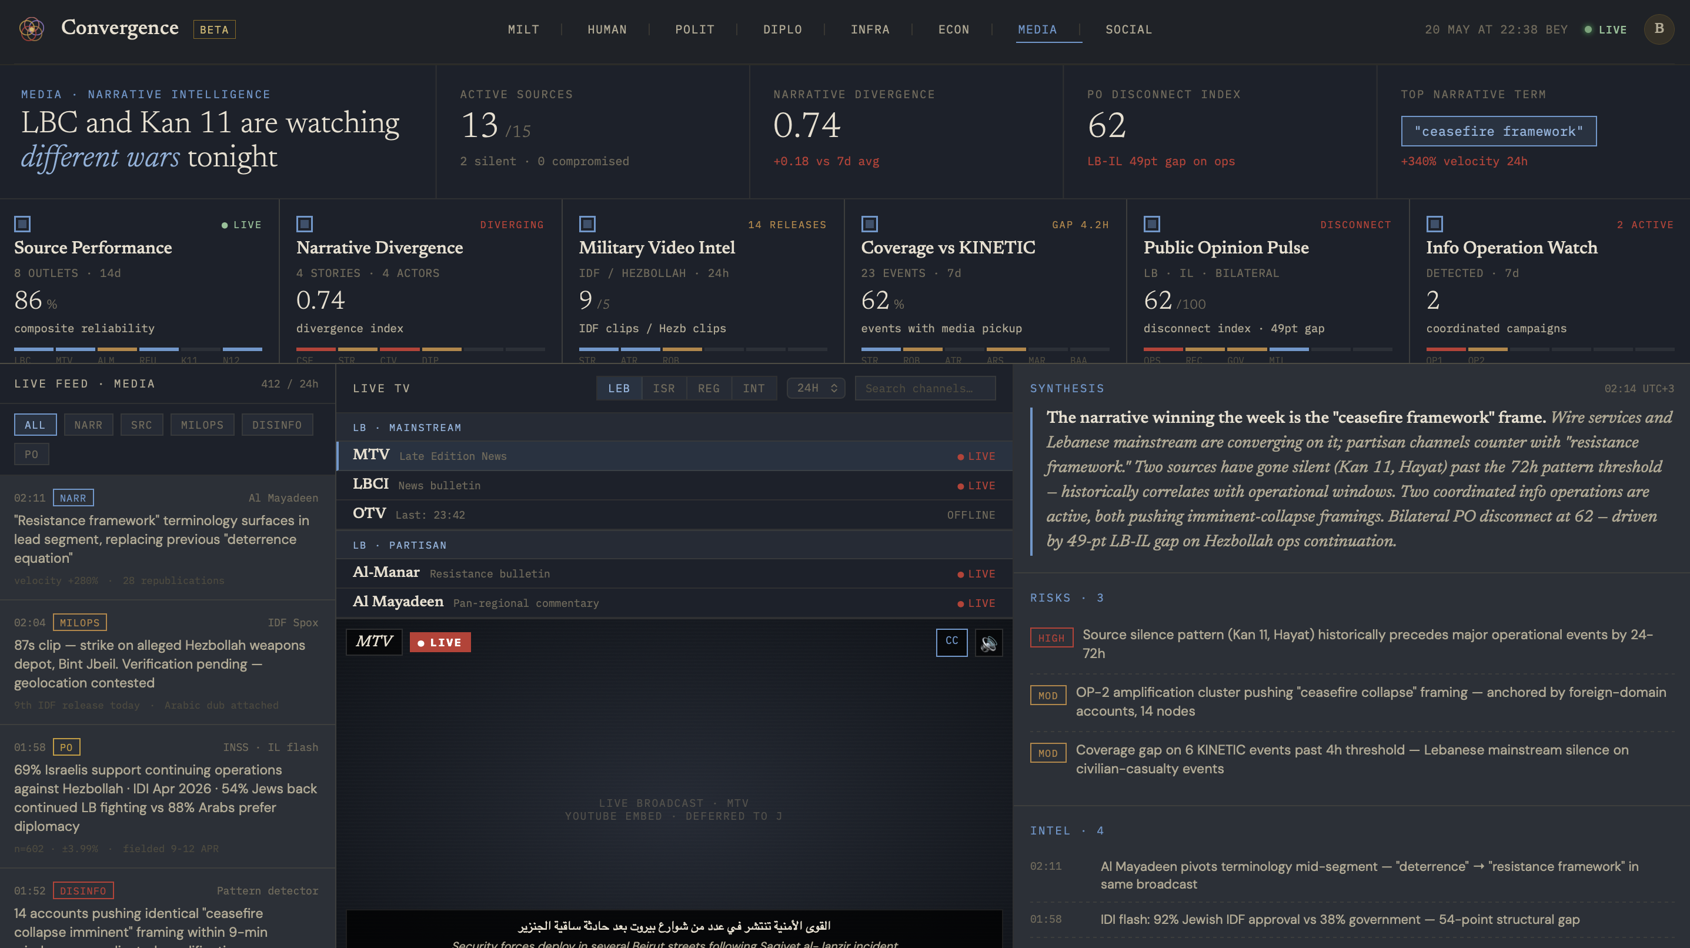Open the 02:11 Al Mayadeen intel entry
Viewport: 1690px width, 948px height.
pos(1352,875)
